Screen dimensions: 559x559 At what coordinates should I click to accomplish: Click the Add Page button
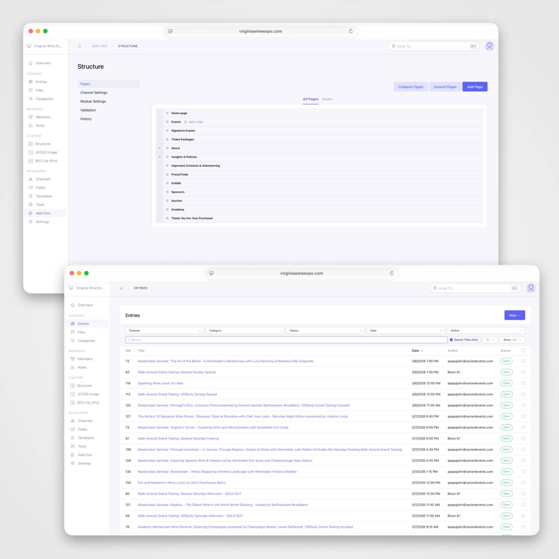(474, 87)
